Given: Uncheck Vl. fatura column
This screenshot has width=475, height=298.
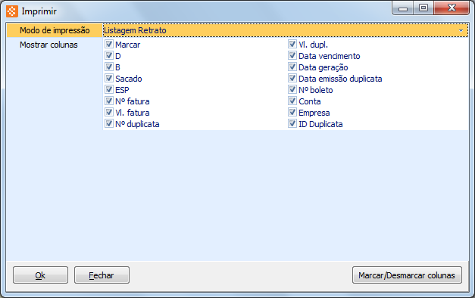Looking at the screenshot, I should 109,112.
